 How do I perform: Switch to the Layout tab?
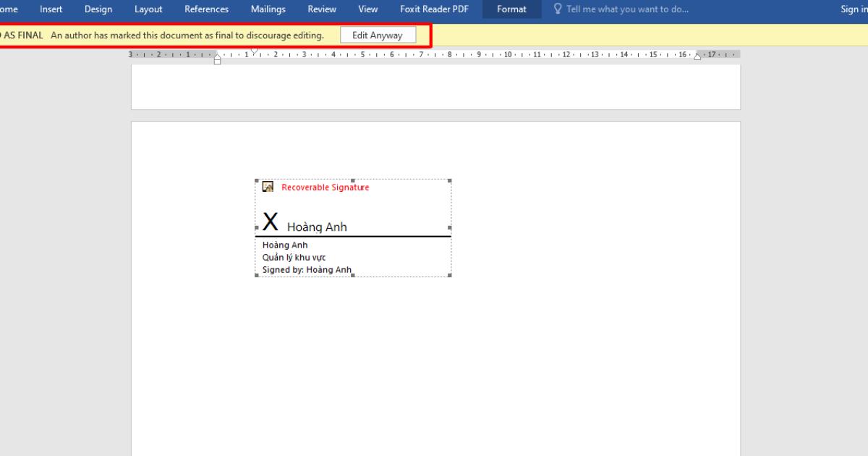(x=148, y=9)
